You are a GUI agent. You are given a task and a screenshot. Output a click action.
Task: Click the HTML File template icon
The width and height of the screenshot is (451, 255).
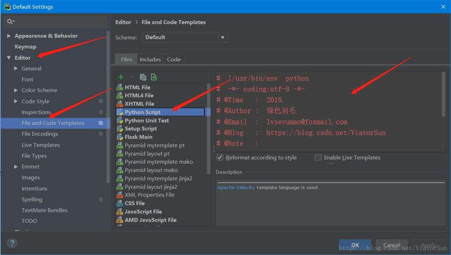point(120,87)
